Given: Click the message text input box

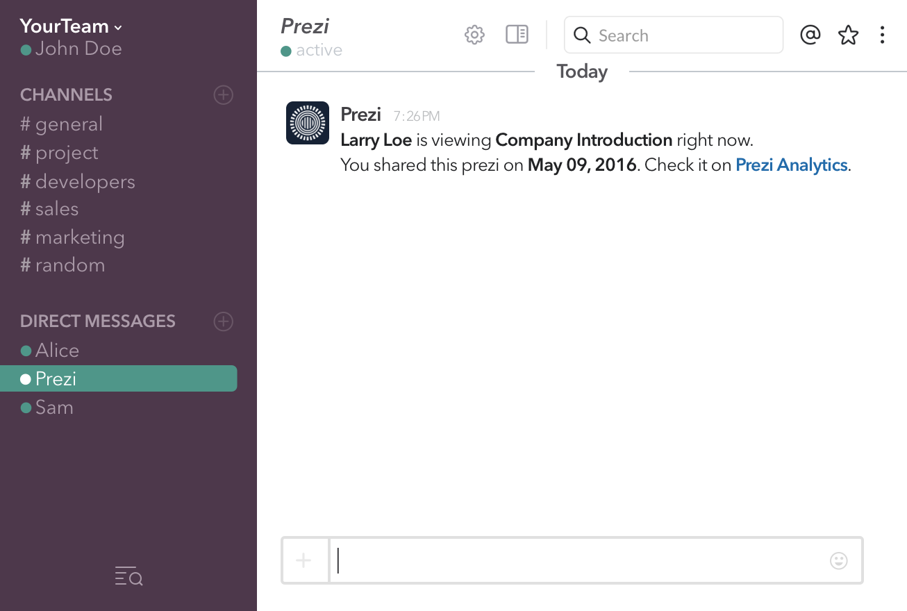Looking at the screenshot, I should 576,560.
